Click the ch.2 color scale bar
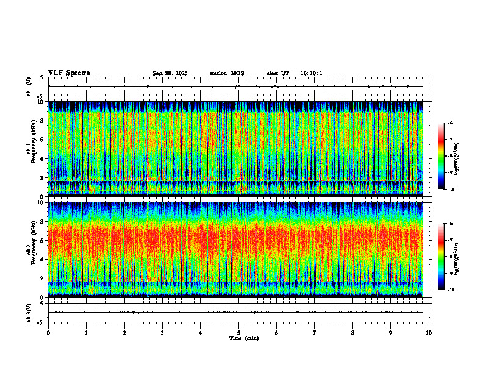 point(442,257)
